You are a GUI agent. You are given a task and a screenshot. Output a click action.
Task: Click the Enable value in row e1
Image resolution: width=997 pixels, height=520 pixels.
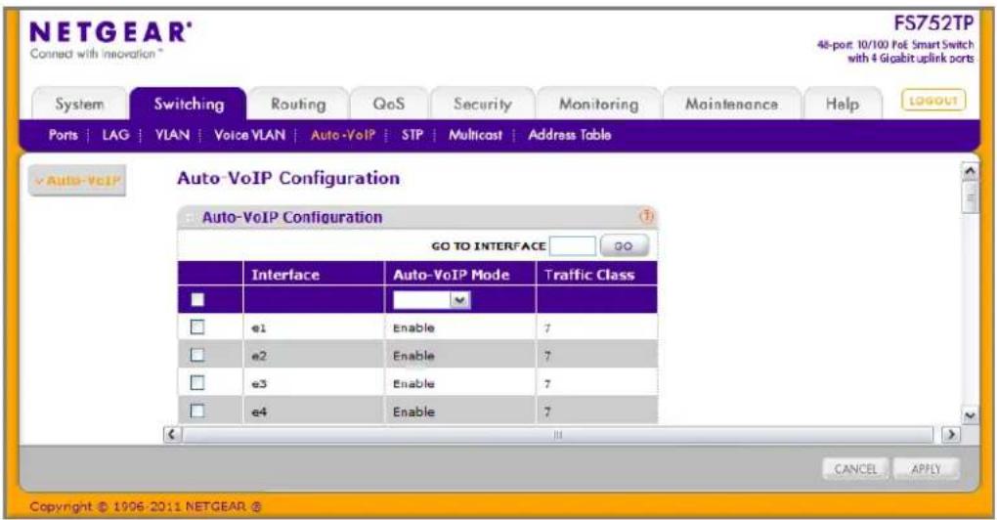coord(413,328)
